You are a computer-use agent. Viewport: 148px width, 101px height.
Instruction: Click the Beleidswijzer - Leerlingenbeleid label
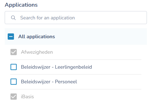coord(56,67)
